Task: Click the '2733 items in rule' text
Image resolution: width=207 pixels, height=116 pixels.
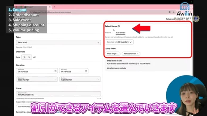Action: pos(114,61)
